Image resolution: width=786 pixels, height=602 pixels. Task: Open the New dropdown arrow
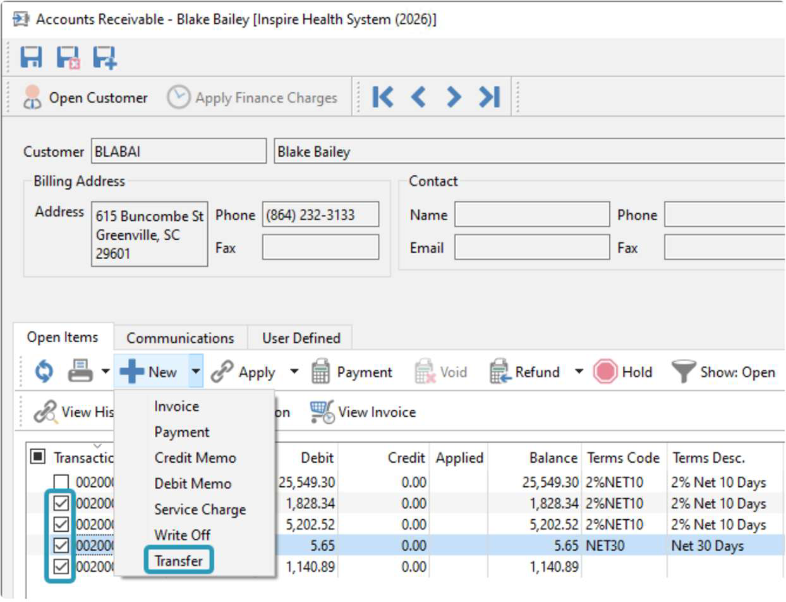[195, 372]
